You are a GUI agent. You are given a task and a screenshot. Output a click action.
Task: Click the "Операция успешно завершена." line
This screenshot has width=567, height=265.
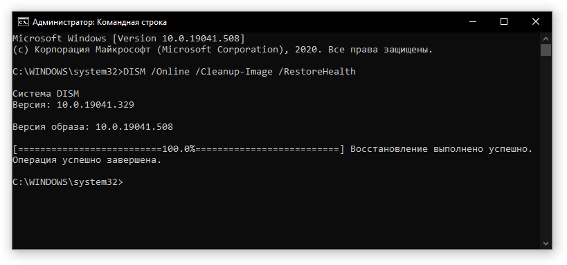click(x=87, y=160)
